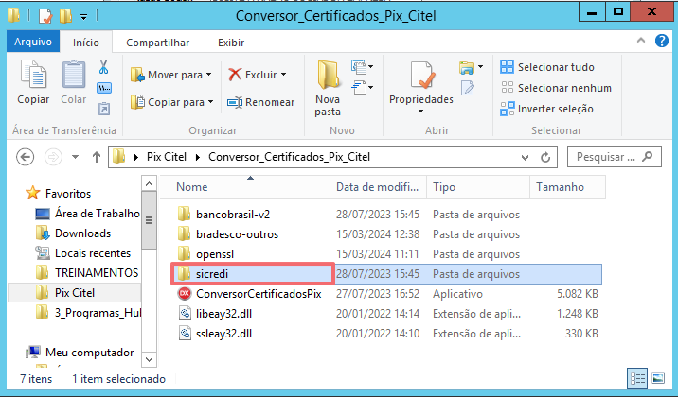Switch to large icons view in status bar
Screen dimensions: 678x397
[658, 378]
